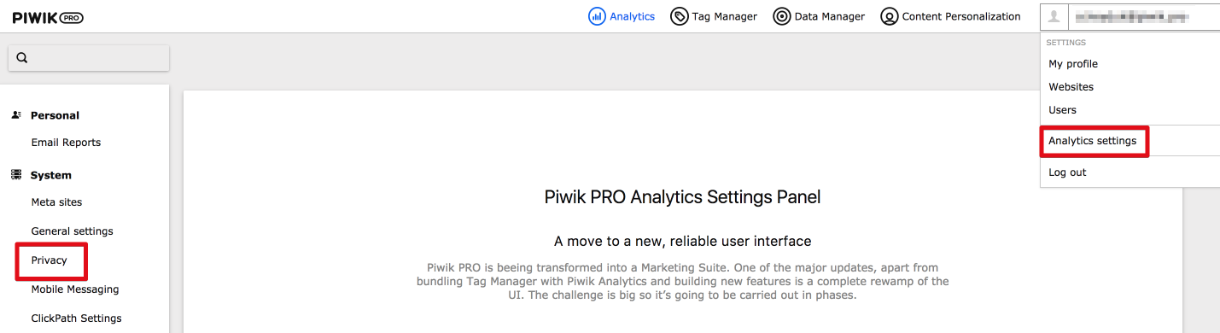Click the Piwik PRO logo

48,17
